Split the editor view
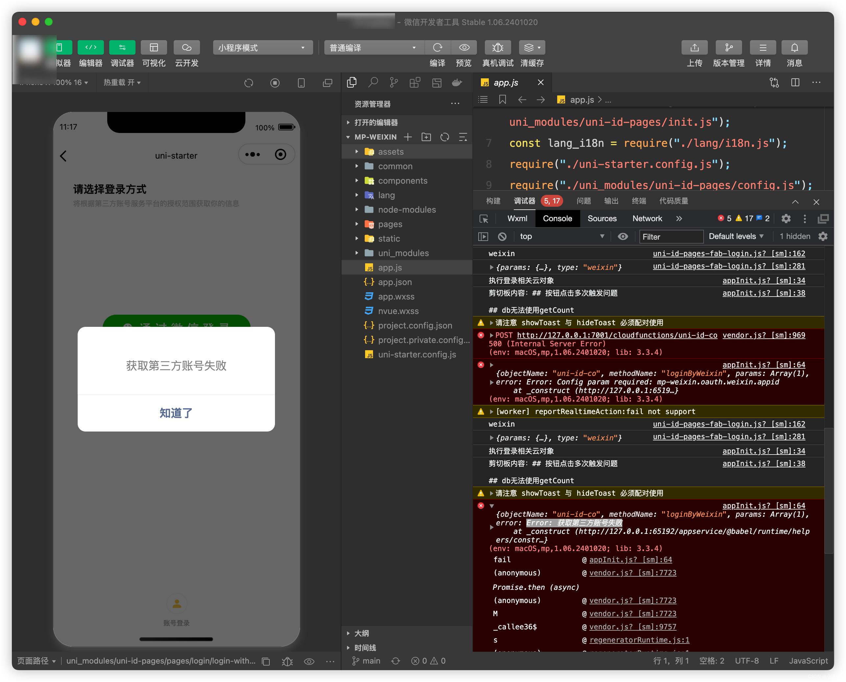The width and height of the screenshot is (846, 682). coord(795,83)
